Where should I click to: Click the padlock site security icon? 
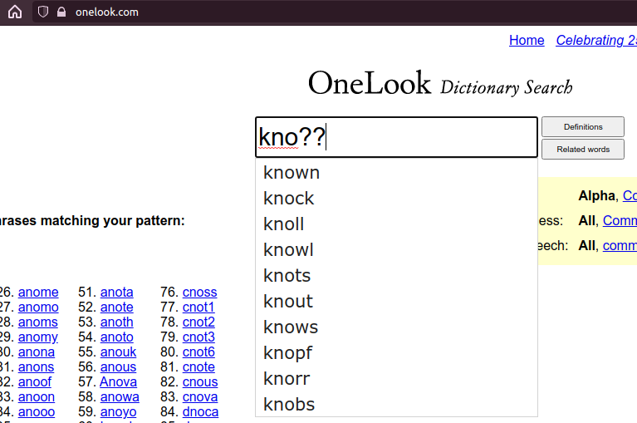click(x=61, y=12)
